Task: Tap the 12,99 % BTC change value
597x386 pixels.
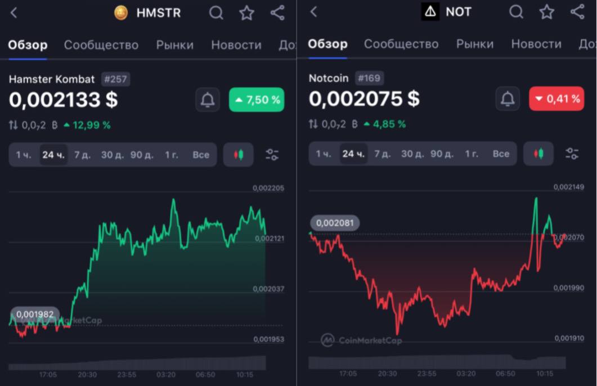Action: click(87, 125)
